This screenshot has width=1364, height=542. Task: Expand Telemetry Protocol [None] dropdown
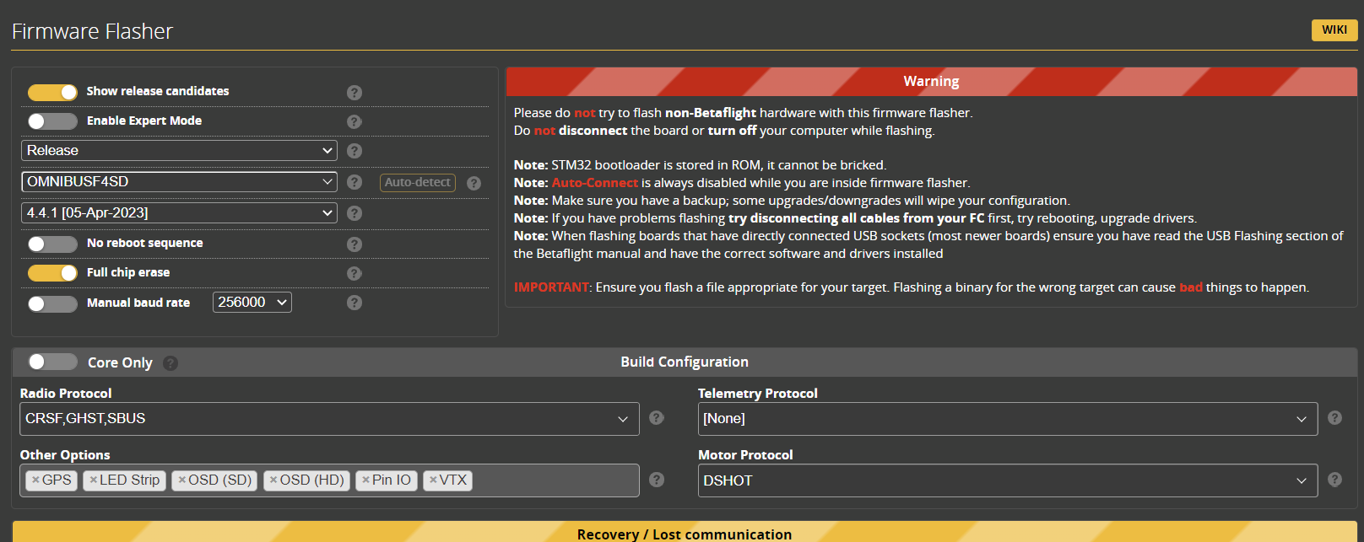pos(1008,419)
